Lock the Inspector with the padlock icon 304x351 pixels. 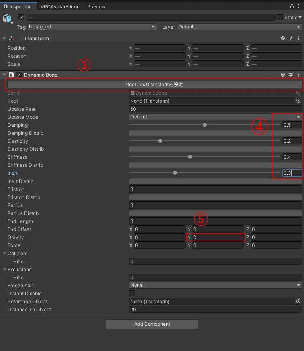tap(292, 6)
